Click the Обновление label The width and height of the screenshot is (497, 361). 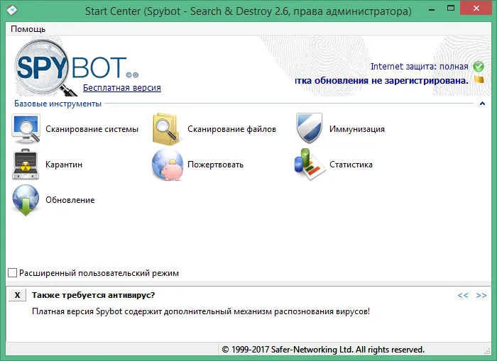70,200
